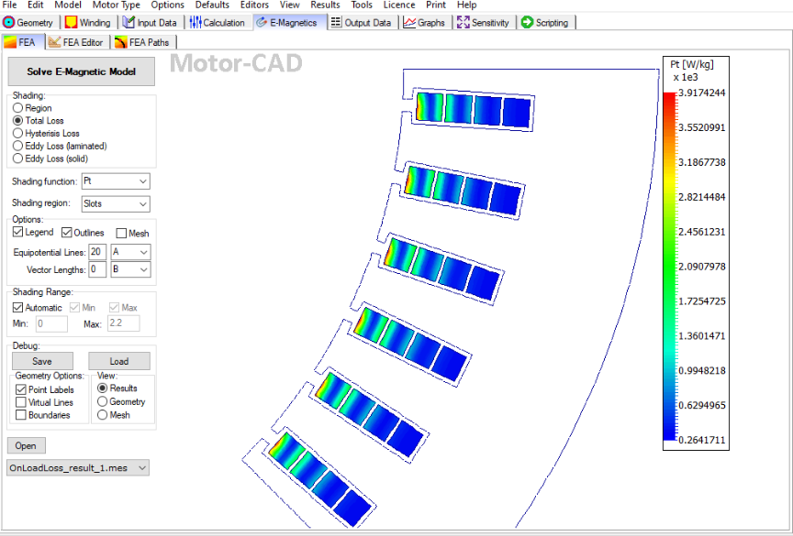Enable the Mesh checkbox

(x=121, y=233)
